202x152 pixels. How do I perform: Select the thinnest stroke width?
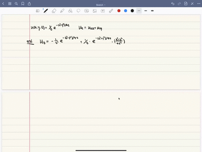click(x=139, y=11)
